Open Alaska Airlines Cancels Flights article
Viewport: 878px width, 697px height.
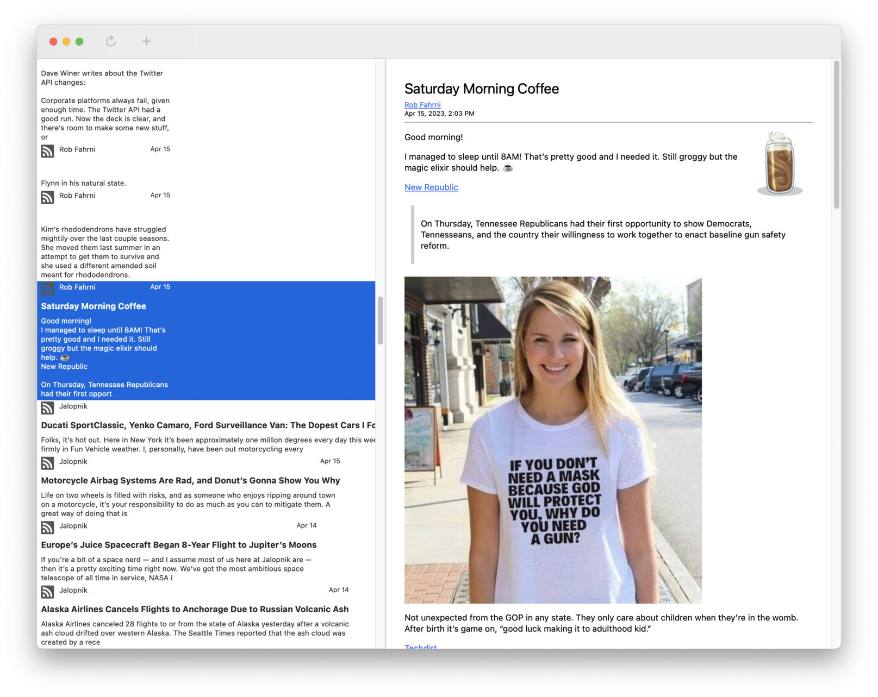click(195, 610)
